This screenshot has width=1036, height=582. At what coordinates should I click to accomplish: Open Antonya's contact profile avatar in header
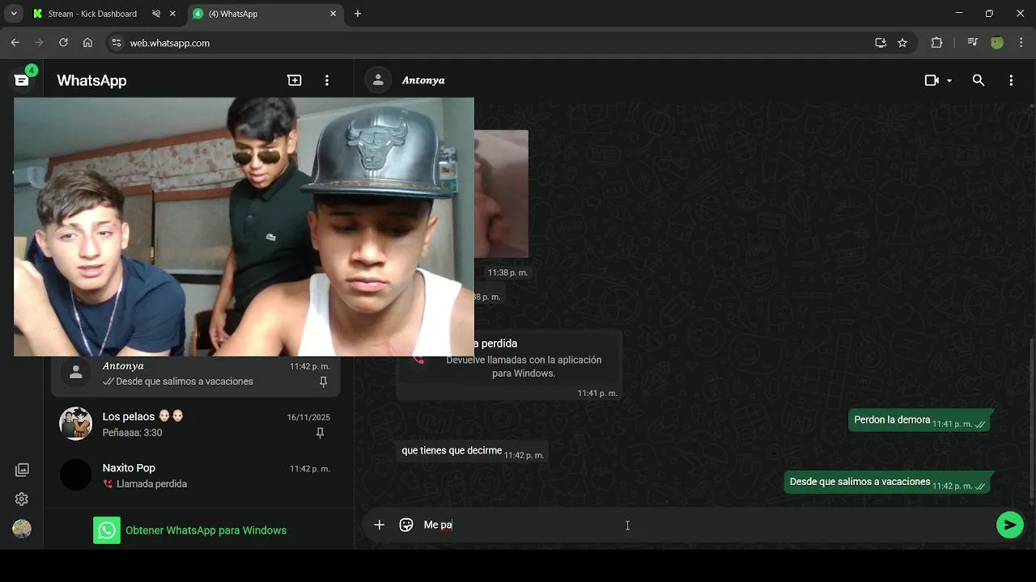coord(377,80)
